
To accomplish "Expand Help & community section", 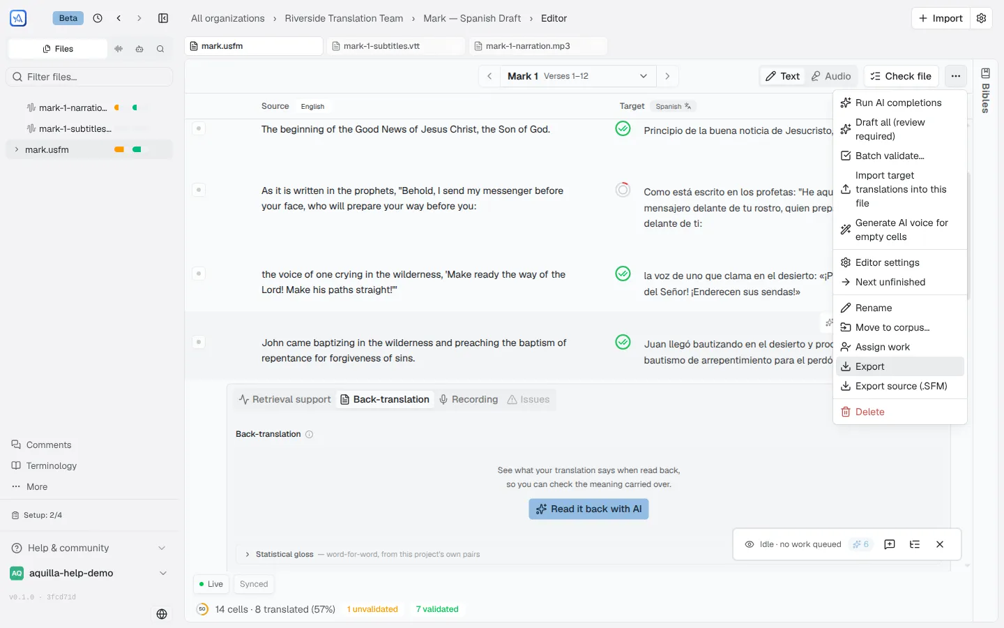I will click(x=89, y=548).
